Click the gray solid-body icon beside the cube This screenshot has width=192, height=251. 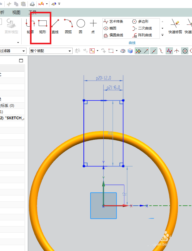[x=123, y=51]
